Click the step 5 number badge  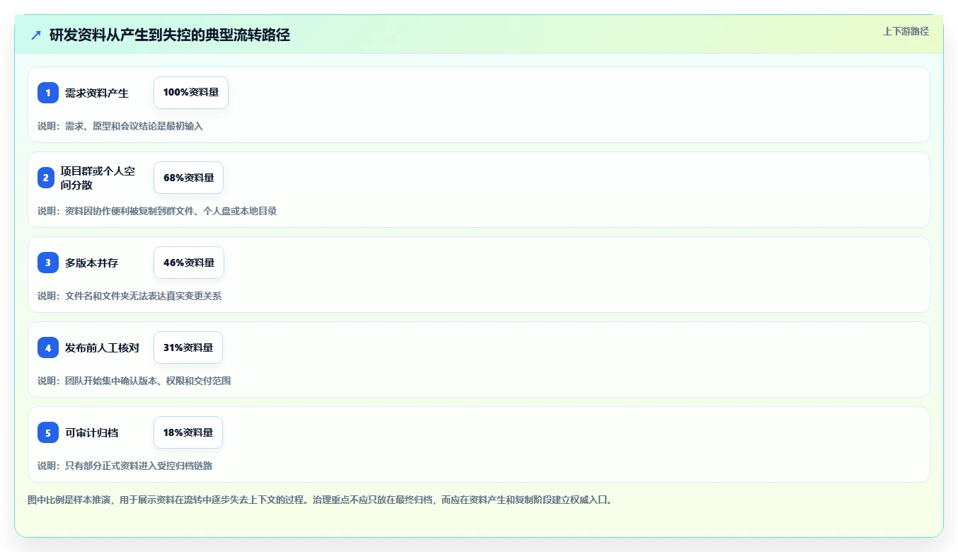[x=48, y=432]
